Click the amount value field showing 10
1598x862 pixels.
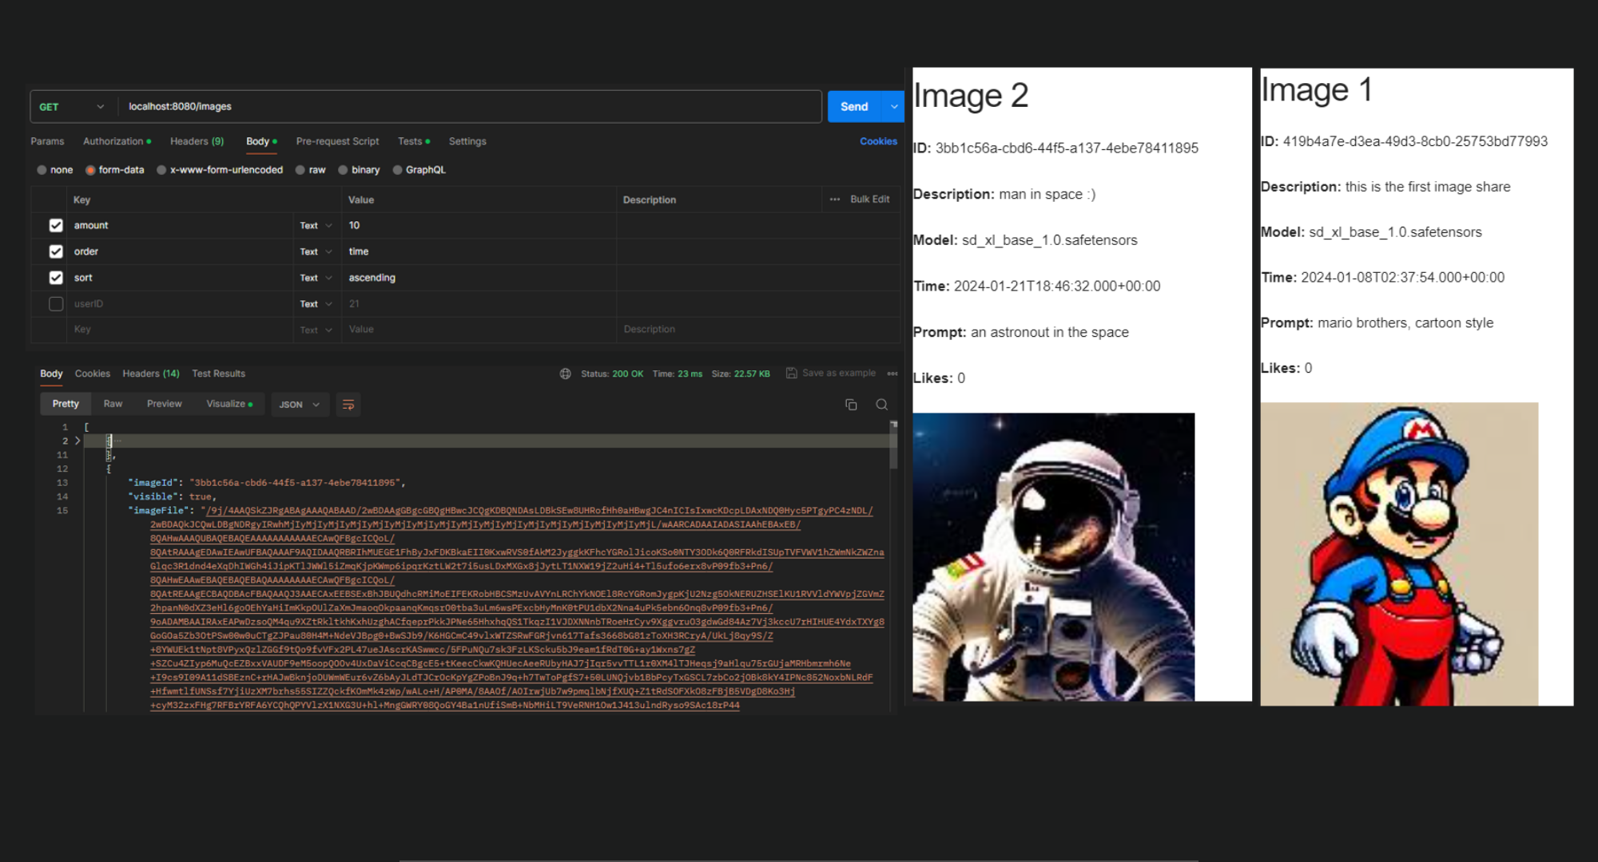point(479,226)
